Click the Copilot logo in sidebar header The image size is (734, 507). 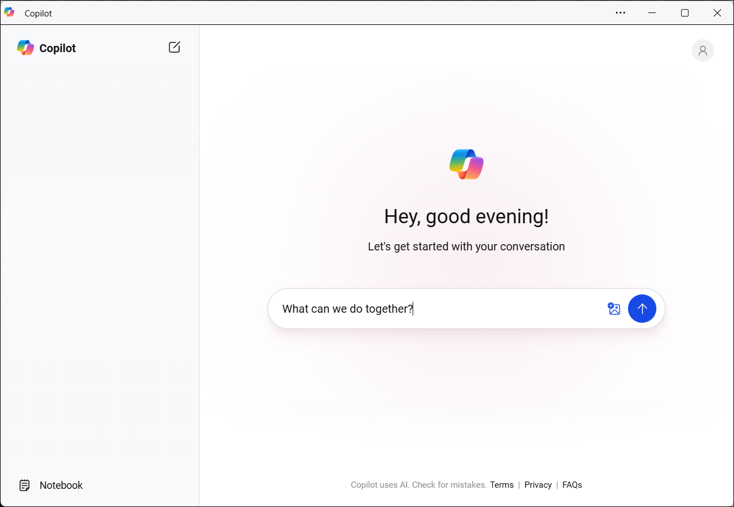(26, 48)
